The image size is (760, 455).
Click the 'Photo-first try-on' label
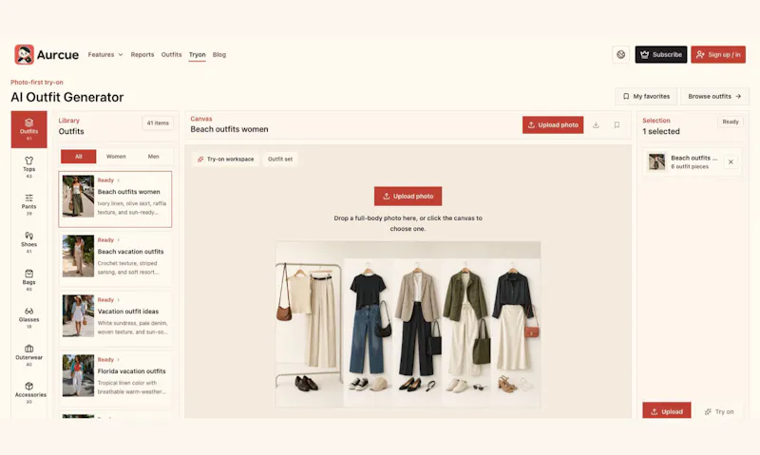click(37, 83)
